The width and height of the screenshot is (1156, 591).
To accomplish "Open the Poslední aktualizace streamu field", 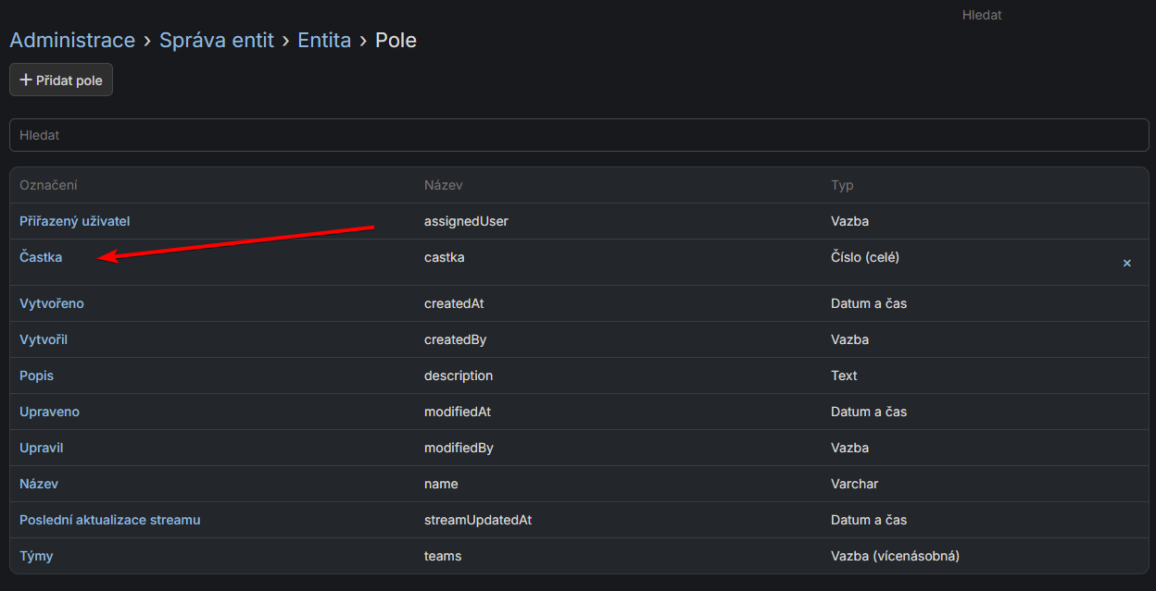I will (109, 520).
